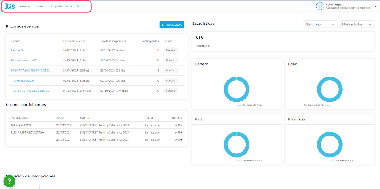Open the Eventos menu item
This screenshot has height=189, width=380.
coord(42,6)
